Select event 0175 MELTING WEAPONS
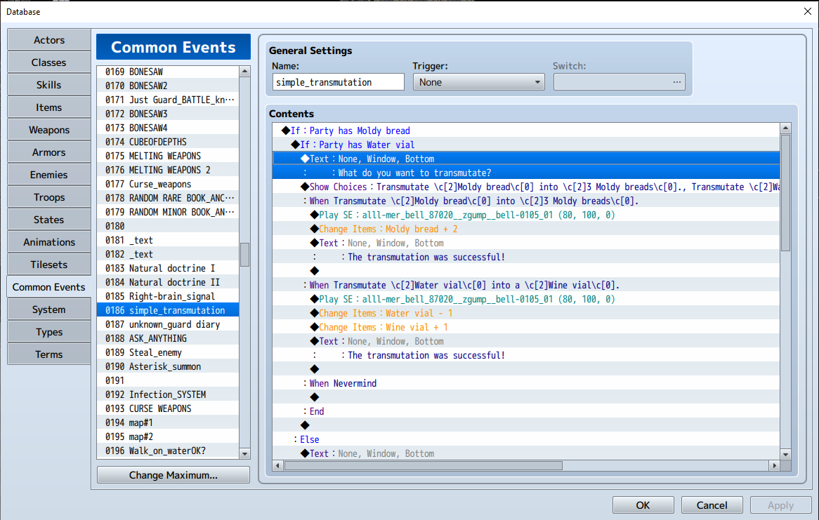 click(x=168, y=156)
